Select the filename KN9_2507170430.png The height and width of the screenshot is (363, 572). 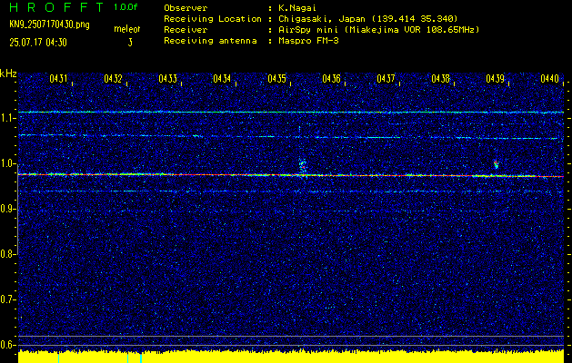[49, 25]
